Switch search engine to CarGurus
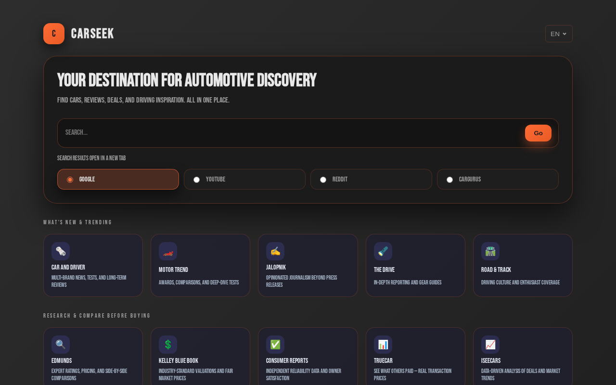Screen dimensions: 616x385 pyautogui.click(x=498, y=180)
